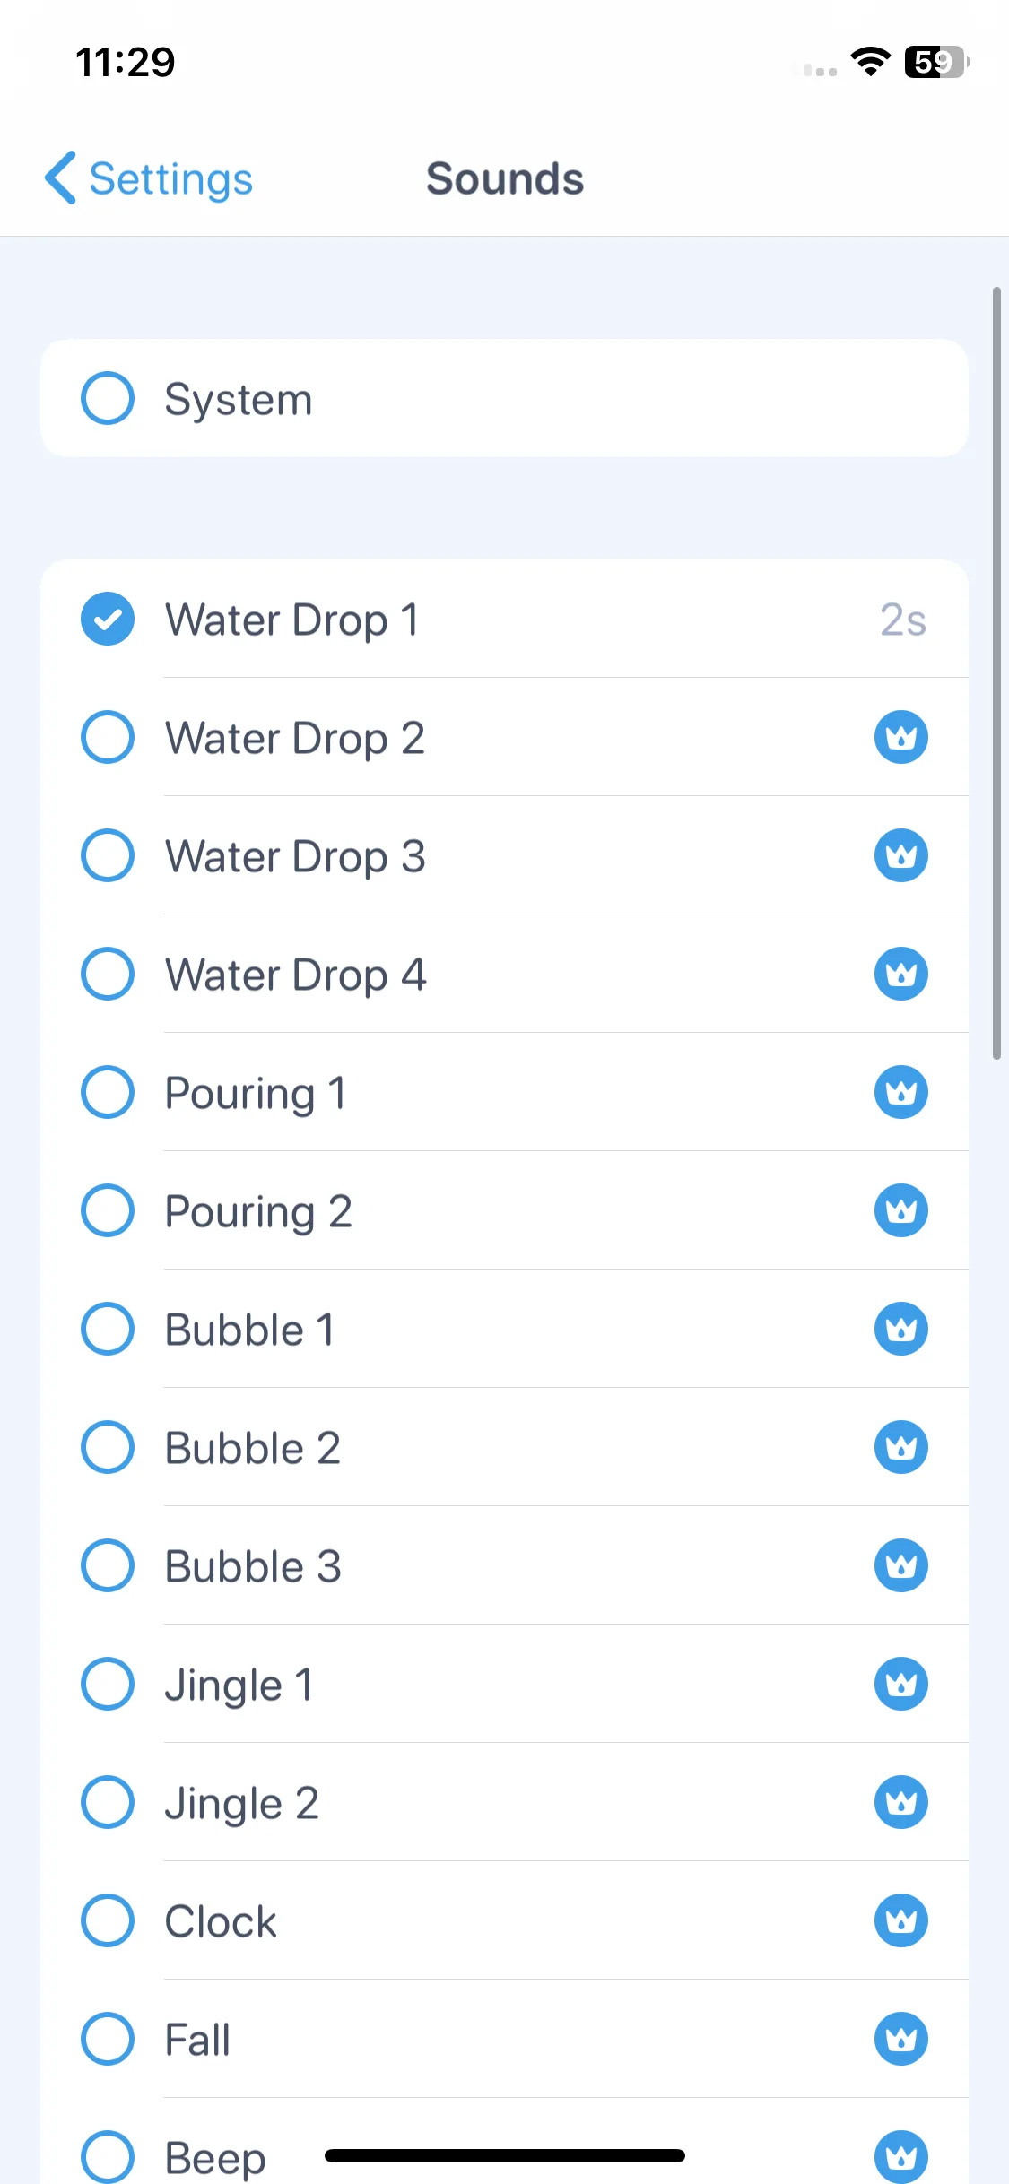Image resolution: width=1009 pixels, height=2184 pixels.
Task: Tap the premium crown beside Clock
Action: 900,1920
